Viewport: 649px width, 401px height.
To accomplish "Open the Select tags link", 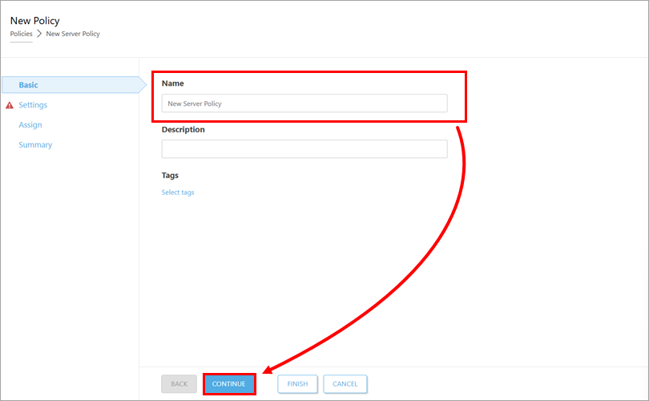I will click(178, 192).
